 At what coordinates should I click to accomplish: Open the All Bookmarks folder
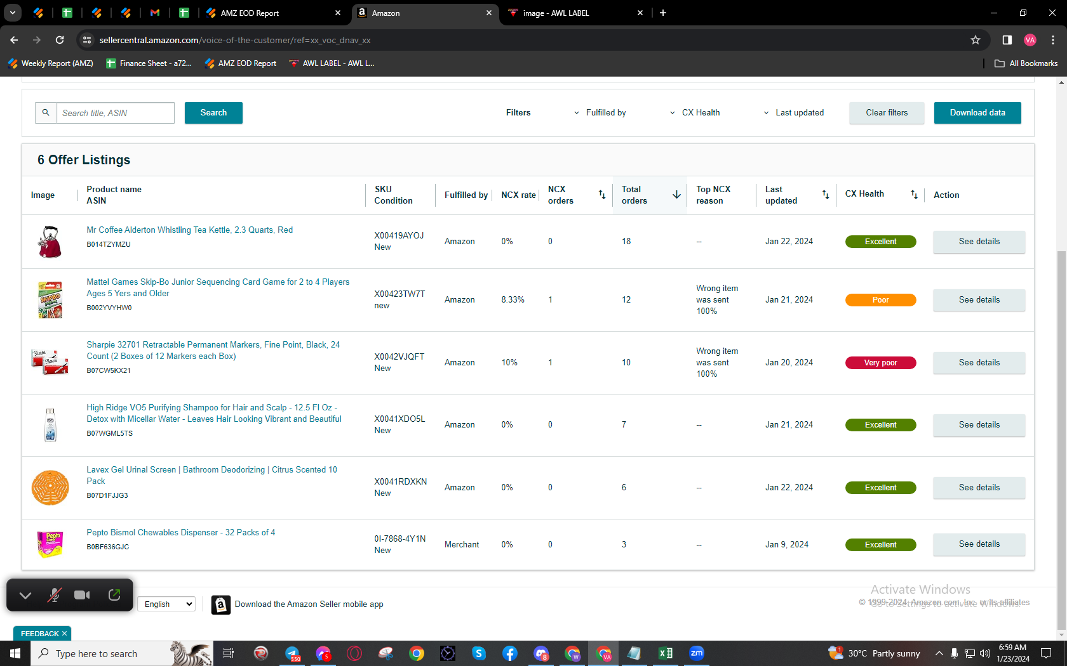1026,63
